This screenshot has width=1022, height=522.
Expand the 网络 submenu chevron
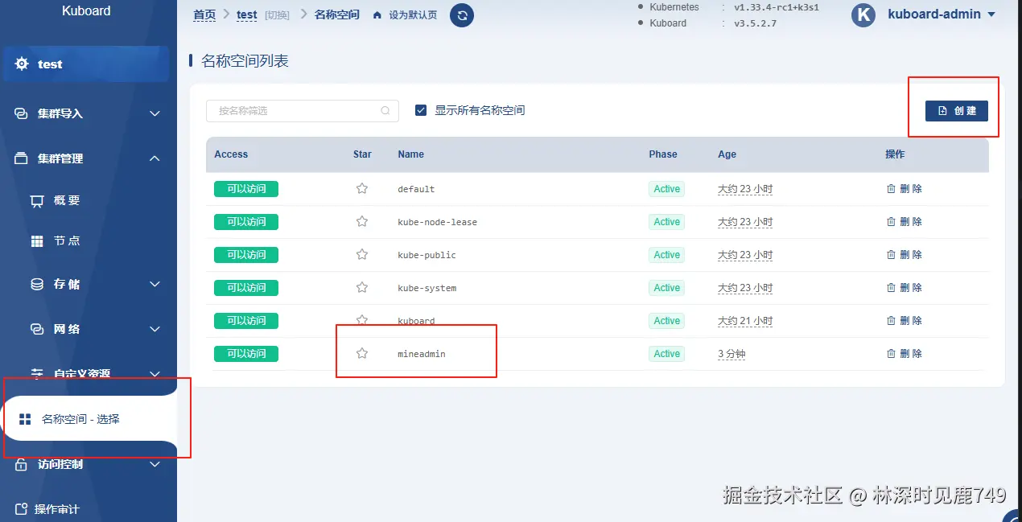(155, 329)
